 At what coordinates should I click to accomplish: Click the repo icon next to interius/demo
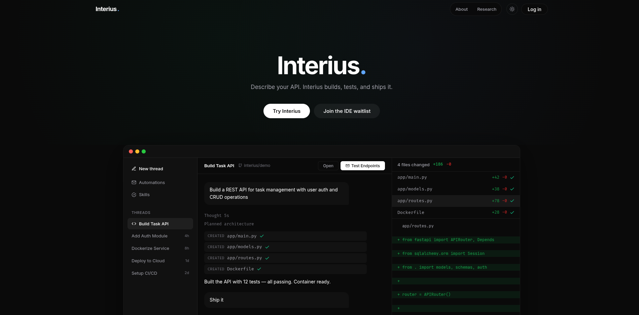pos(240,166)
